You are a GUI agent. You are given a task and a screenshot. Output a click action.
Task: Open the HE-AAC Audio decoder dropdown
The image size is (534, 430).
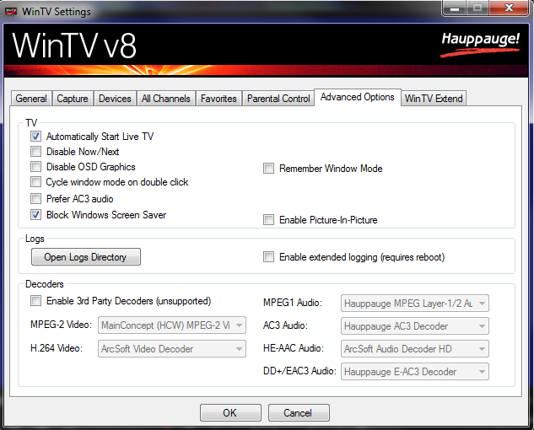tap(415, 348)
